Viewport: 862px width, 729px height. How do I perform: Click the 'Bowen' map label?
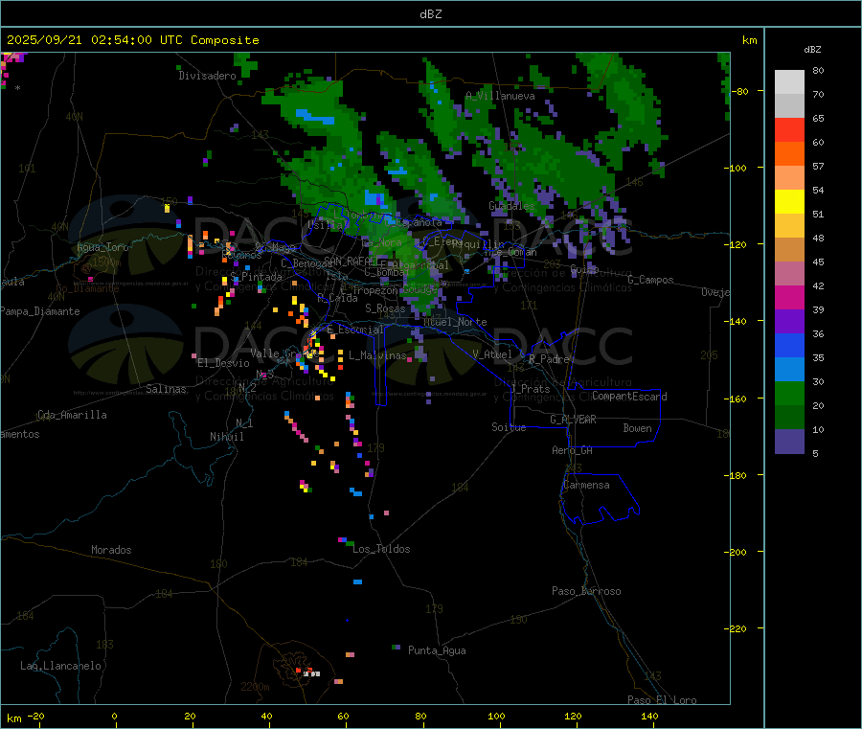[638, 428]
